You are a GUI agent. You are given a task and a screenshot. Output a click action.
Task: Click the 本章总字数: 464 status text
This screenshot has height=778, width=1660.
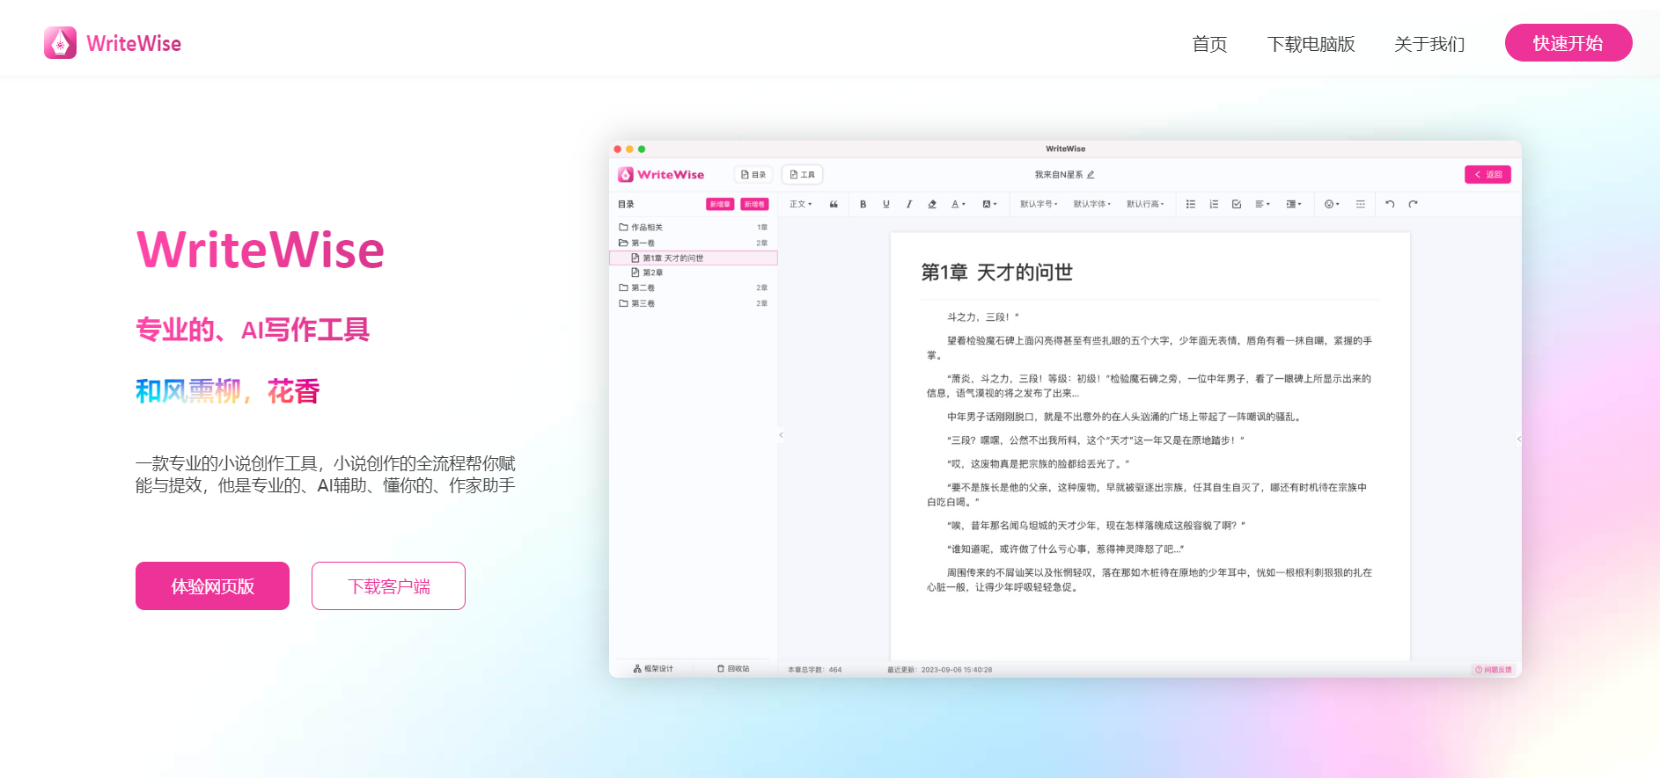(814, 670)
